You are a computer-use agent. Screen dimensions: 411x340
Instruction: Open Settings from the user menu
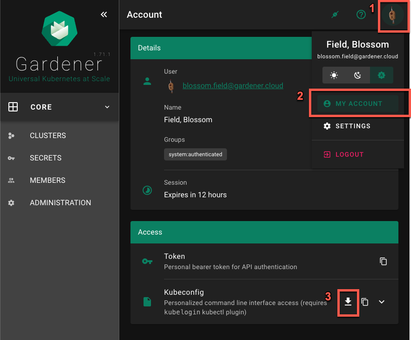353,126
